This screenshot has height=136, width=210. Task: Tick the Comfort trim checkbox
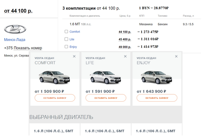click(x=66, y=31)
